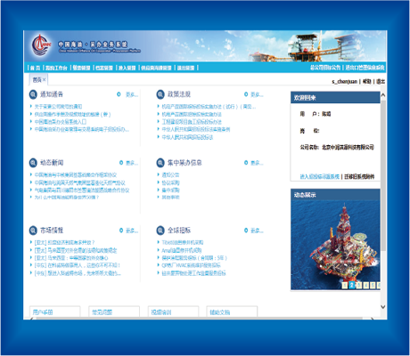The width and height of the screenshot is (410, 356).
Task: Show slide 1 in the 动态展示 pager
Action: [x=345, y=286]
